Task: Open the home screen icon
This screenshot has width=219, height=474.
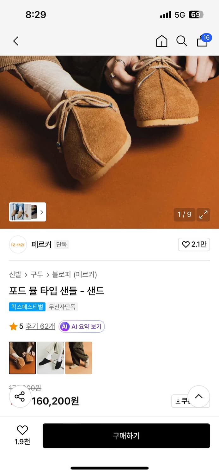Action: [x=162, y=41]
